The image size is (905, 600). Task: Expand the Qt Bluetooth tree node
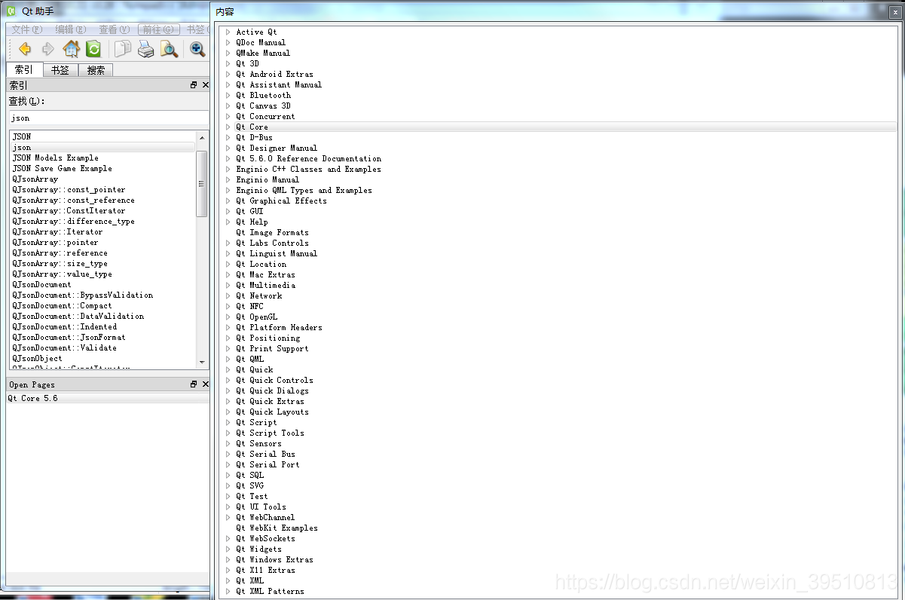click(x=228, y=95)
